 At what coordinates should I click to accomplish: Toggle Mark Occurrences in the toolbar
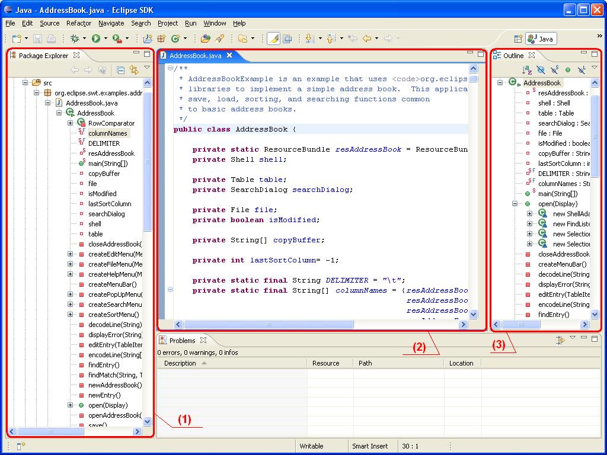click(273, 39)
